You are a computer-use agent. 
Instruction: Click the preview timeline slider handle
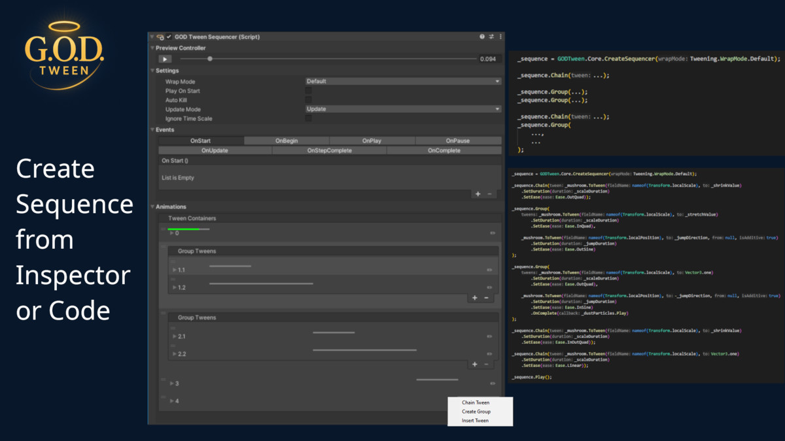click(x=210, y=59)
